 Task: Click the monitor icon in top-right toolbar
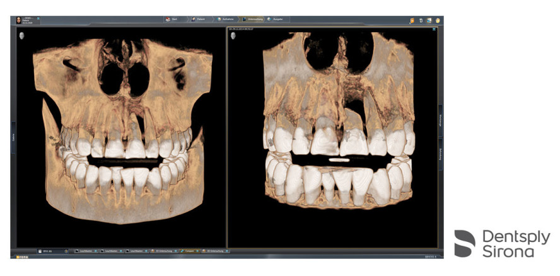[429, 20]
